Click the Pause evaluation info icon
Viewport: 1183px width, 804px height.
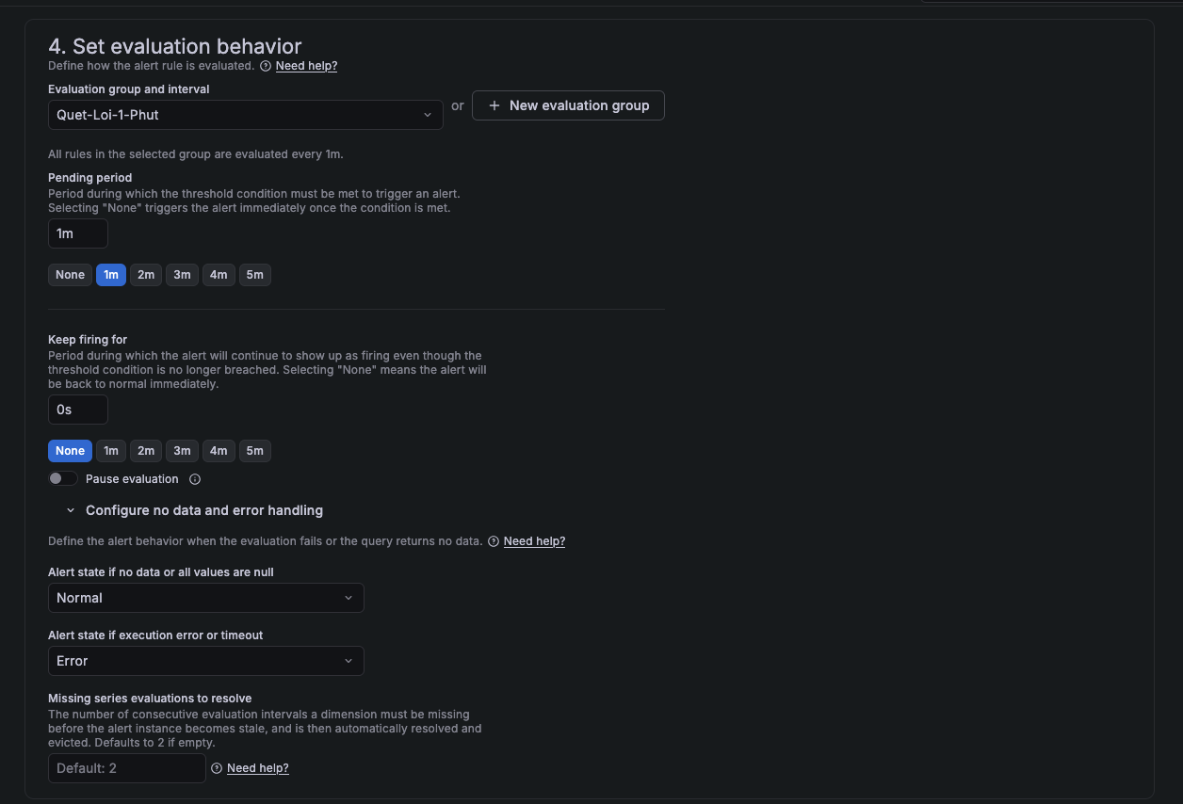pos(195,479)
